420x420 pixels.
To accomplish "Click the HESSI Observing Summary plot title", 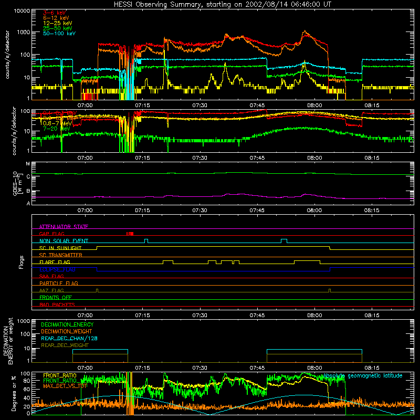I will click(223, 5).
